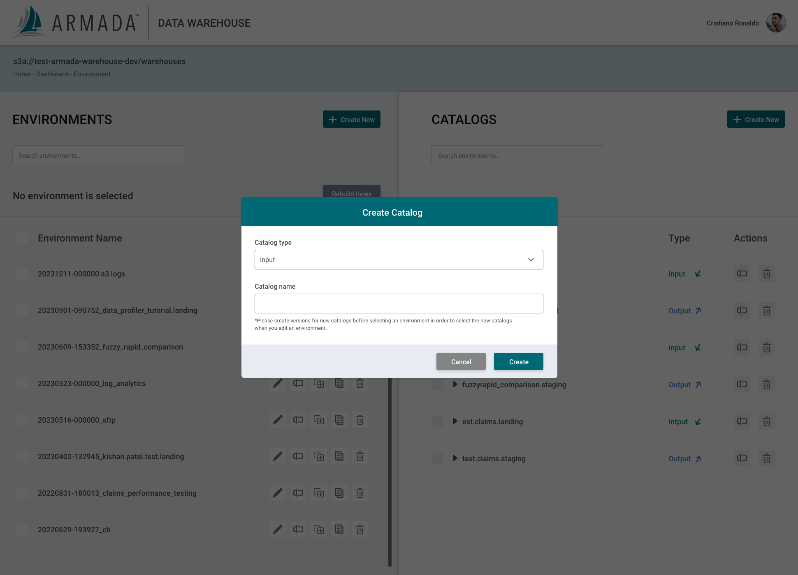
Task: Click the delete icon for fuzzyrapid_comparison.staging catalog
Action: [x=766, y=384]
